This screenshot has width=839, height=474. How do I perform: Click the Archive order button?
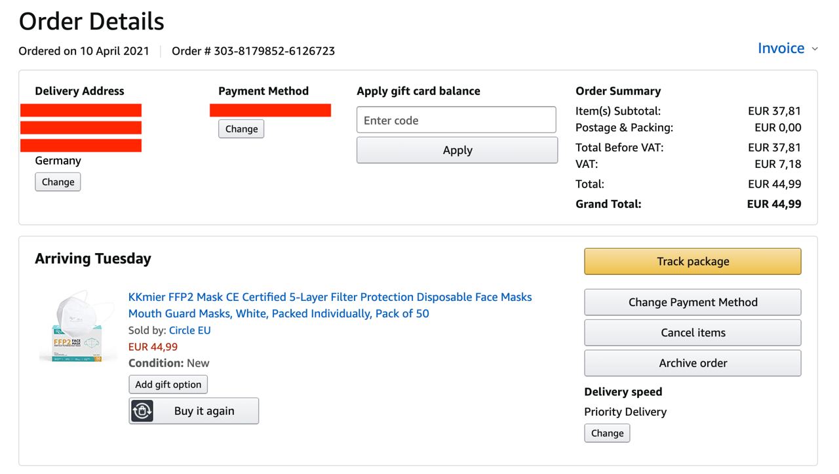692,363
